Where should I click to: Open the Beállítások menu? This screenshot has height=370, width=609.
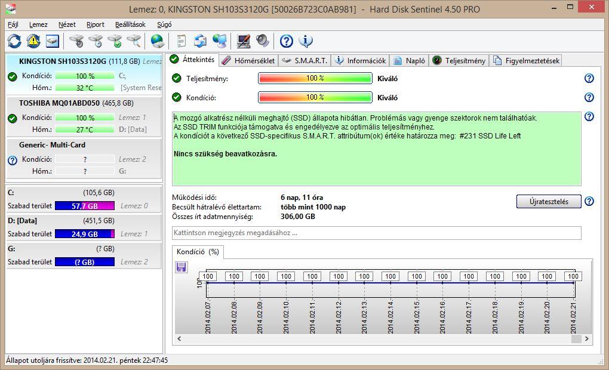(130, 24)
